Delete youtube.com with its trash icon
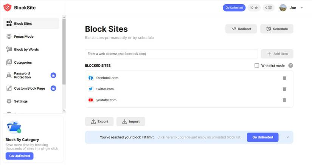This screenshot has height=165, width=312. click(x=284, y=100)
